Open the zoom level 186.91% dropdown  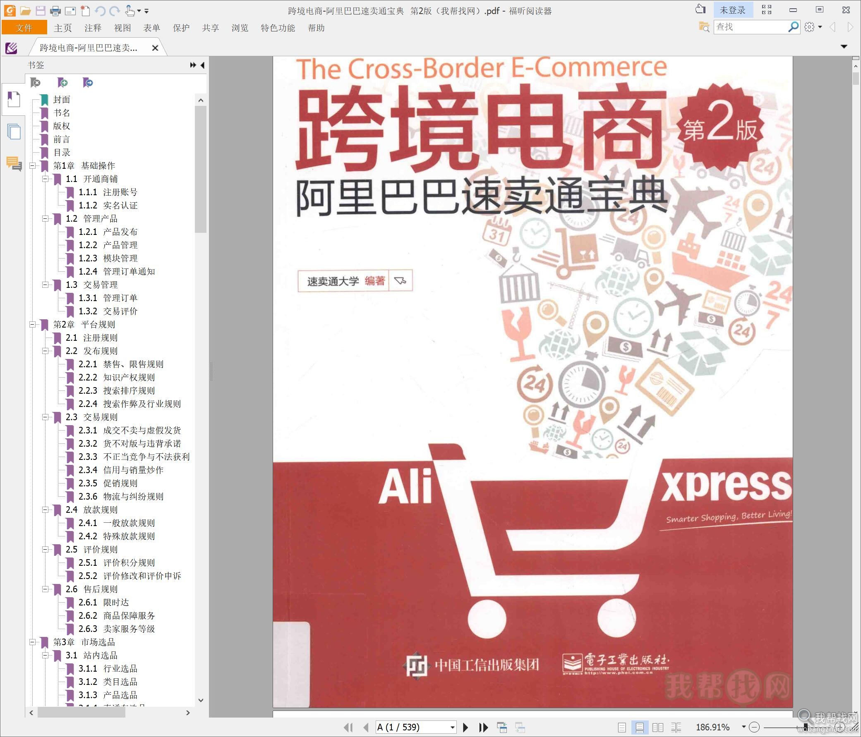(x=743, y=727)
